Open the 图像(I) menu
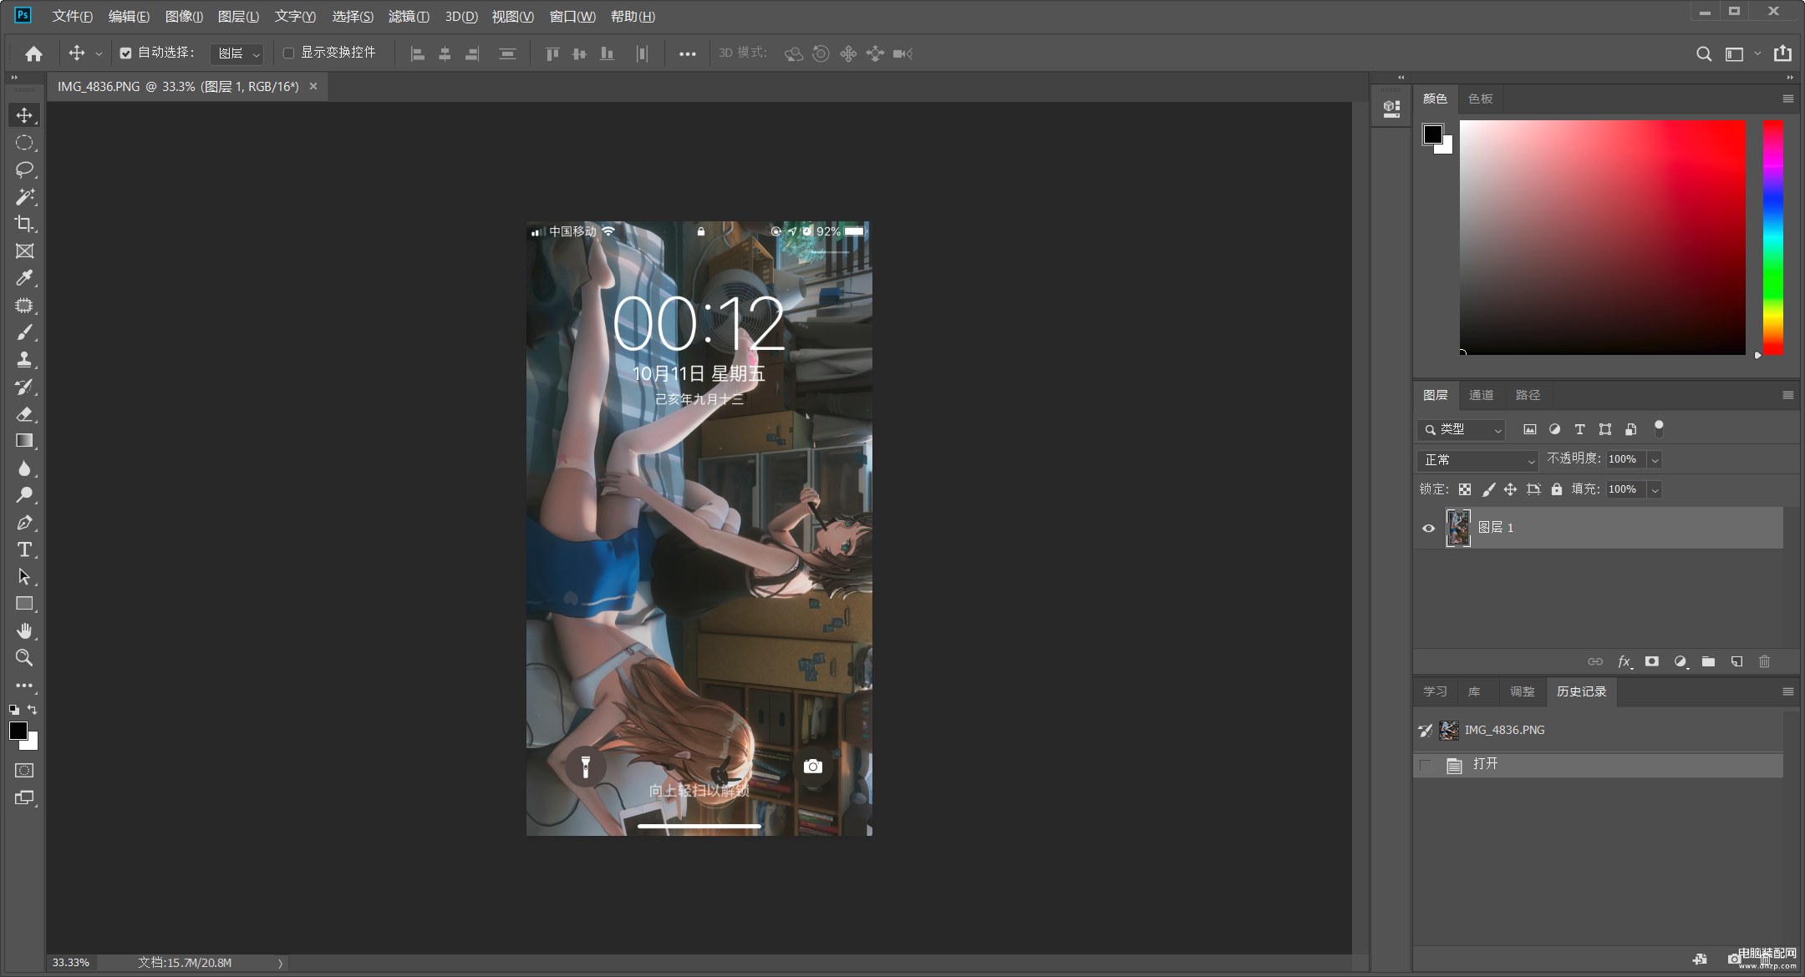Image resolution: width=1805 pixels, height=977 pixels. [185, 17]
